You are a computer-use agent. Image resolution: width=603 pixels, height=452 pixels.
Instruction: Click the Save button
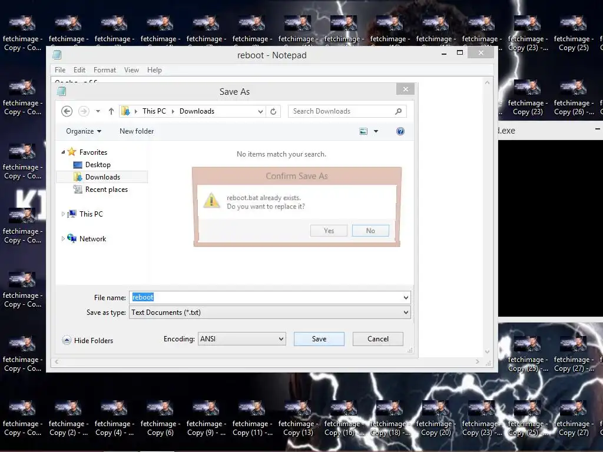pyautogui.click(x=319, y=339)
